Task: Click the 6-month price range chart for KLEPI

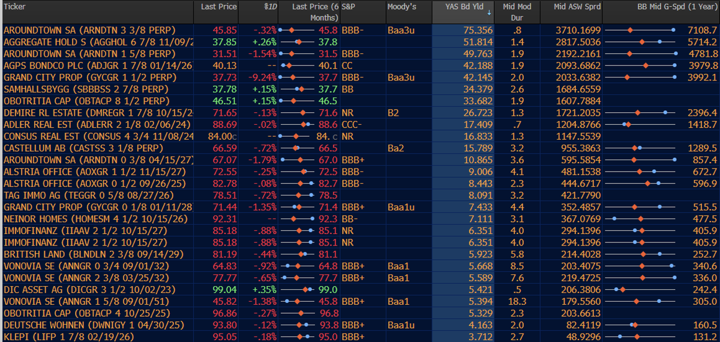Action: point(297,337)
